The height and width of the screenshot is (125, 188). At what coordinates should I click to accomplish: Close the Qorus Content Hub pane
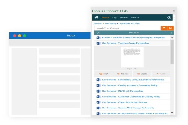point(174,11)
